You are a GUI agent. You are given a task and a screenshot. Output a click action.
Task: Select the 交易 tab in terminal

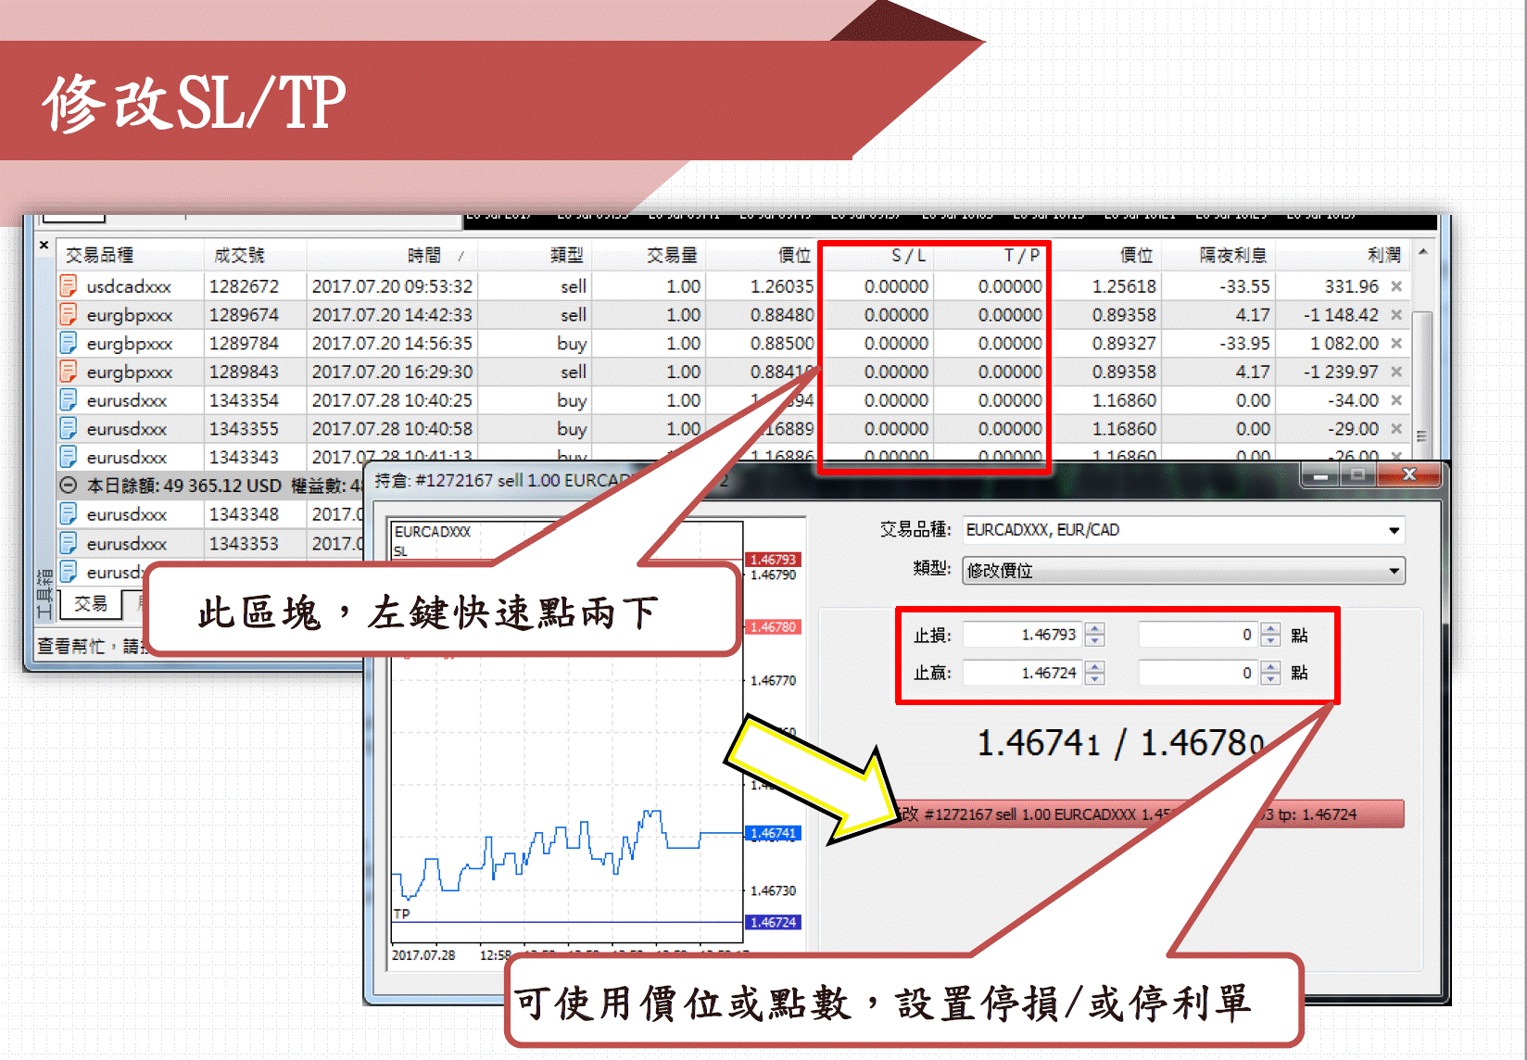[x=91, y=604]
